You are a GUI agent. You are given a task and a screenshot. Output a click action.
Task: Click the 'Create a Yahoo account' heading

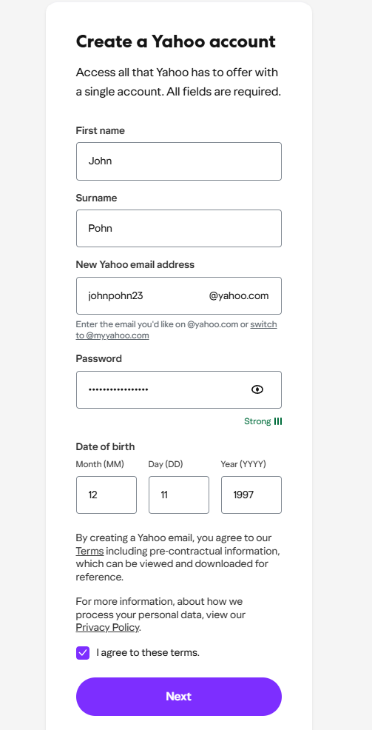point(176,41)
